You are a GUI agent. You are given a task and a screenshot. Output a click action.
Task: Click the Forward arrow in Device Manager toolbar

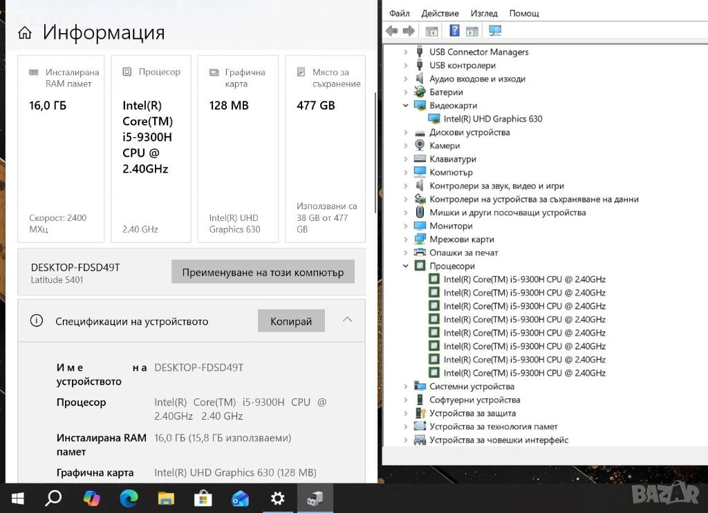point(409,30)
